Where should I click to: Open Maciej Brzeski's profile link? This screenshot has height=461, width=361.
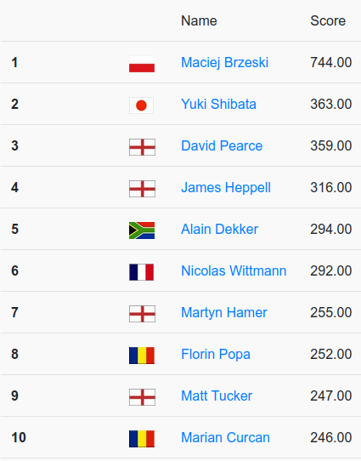click(x=224, y=63)
